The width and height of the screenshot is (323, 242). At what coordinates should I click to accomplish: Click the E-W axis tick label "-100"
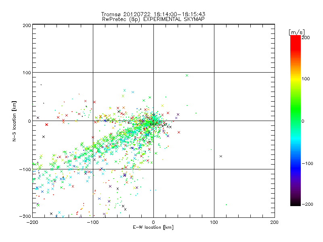[93, 222]
